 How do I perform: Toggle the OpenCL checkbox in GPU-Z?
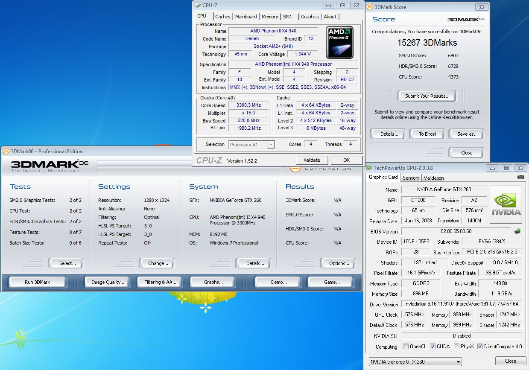406,347
